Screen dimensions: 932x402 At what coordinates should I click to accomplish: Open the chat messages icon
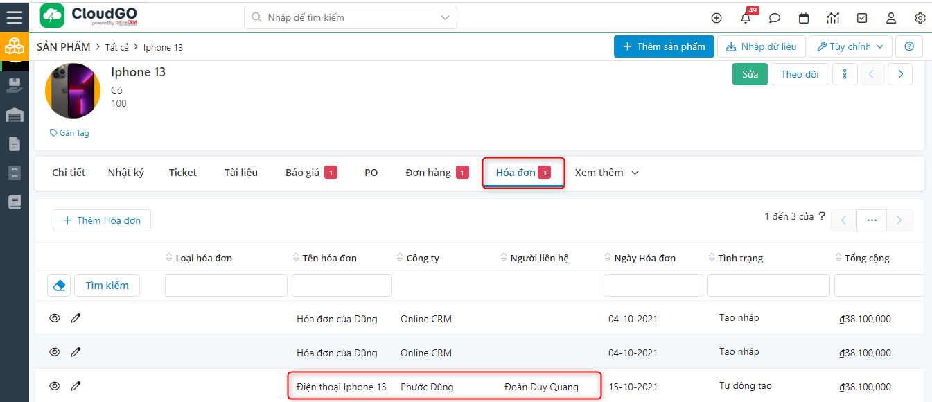(x=775, y=18)
